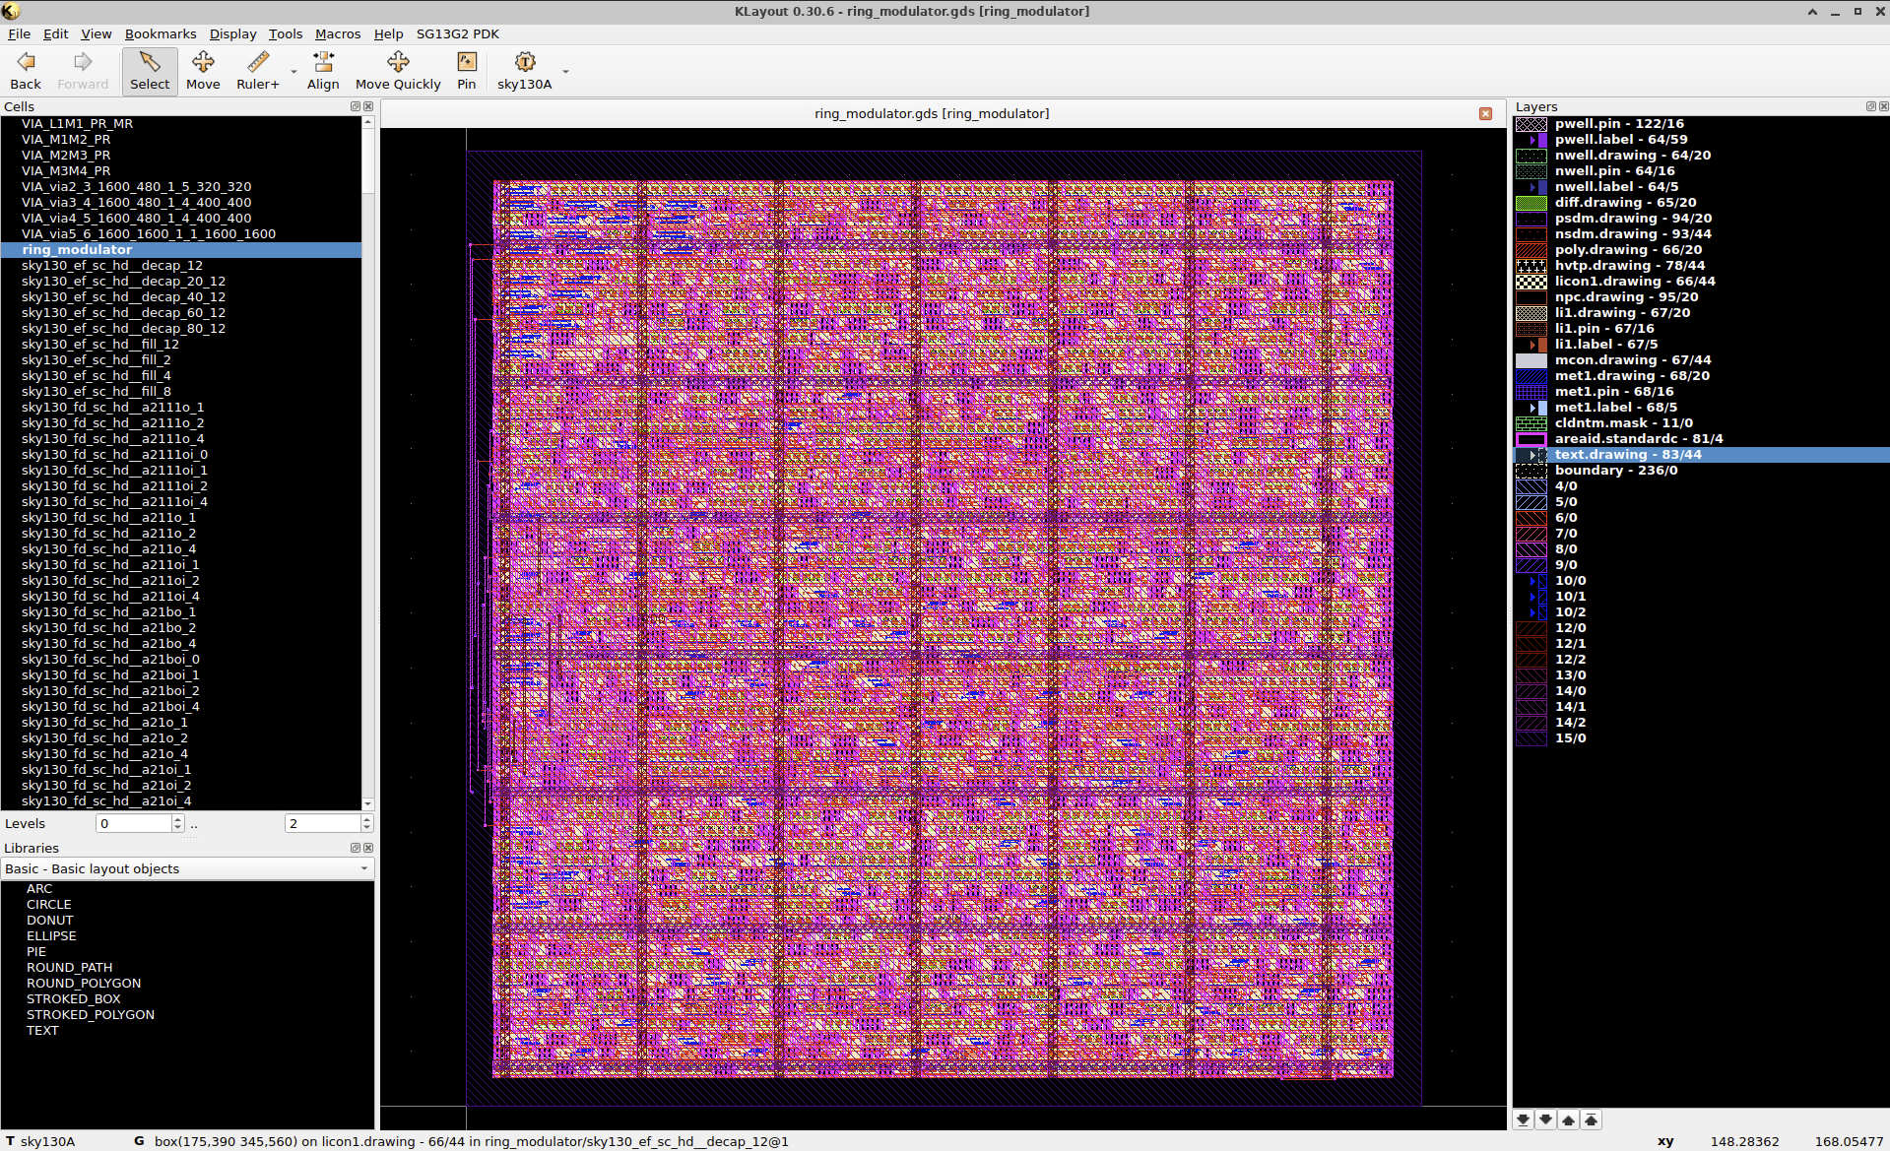The image size is (1890, 1151).
Task: Select the ring_modulator cell in the Cells list
Action: 77,249
